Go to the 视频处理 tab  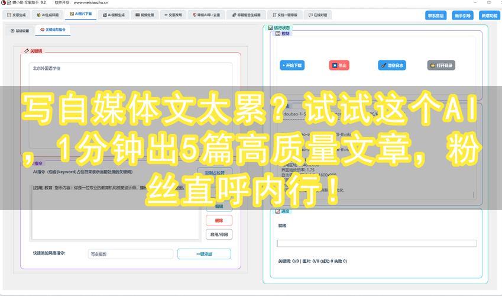click(145, 15)
